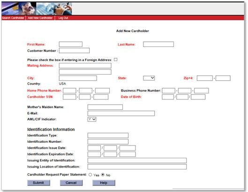Image resolution: width=248 pixels, height=192 pixels.
Task: Click the Help button
Action: (x=104, y=183)
